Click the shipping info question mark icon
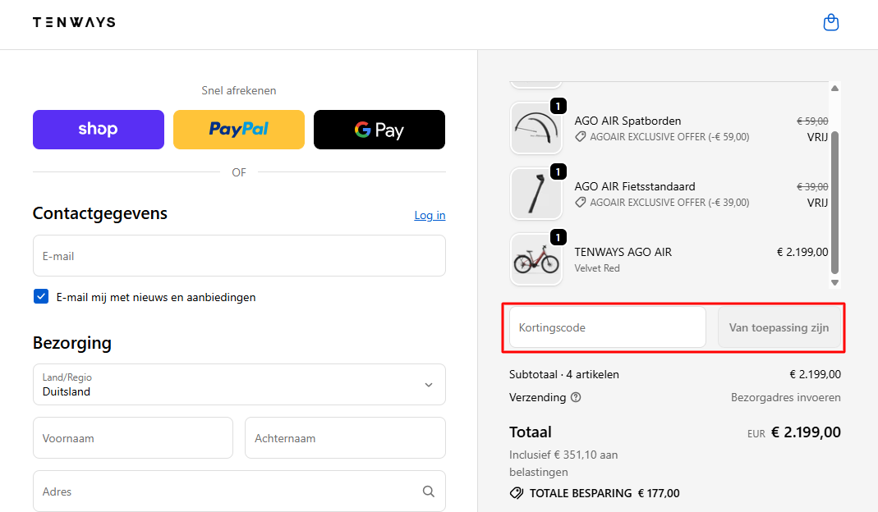 pos(576,398)
